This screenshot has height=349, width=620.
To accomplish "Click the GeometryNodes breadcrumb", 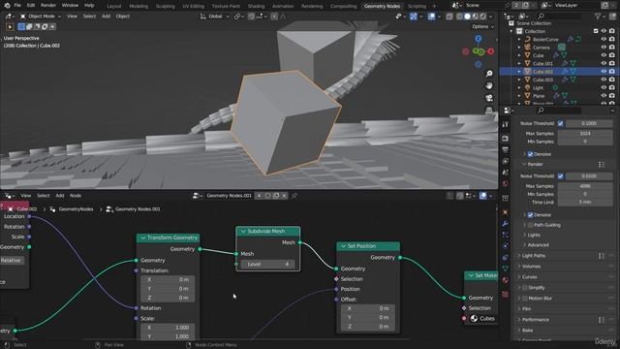I will coord(76,209).
